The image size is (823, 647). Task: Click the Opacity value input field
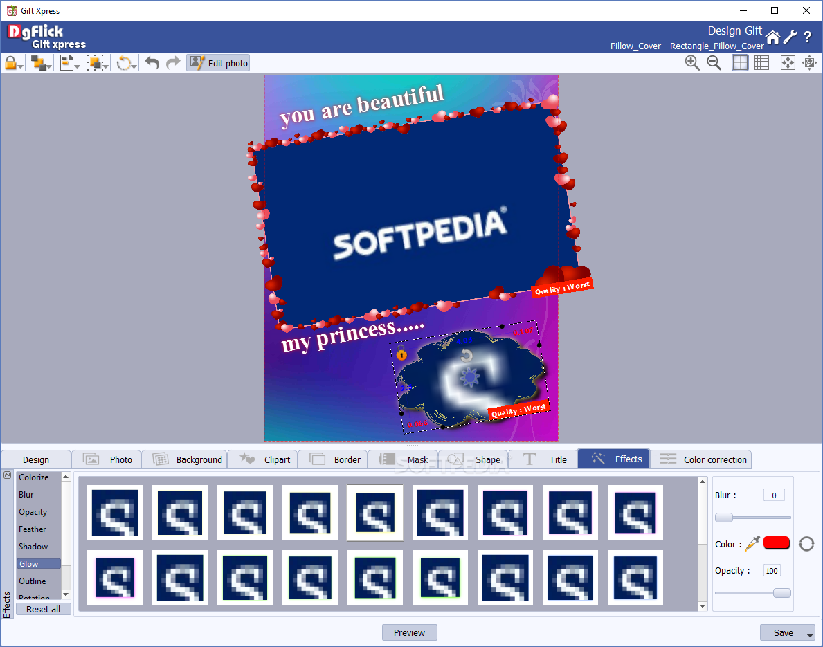[x=772, y=571]
